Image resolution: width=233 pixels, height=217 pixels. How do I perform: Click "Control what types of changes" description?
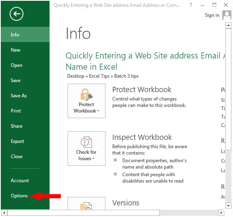coord(149,102)
